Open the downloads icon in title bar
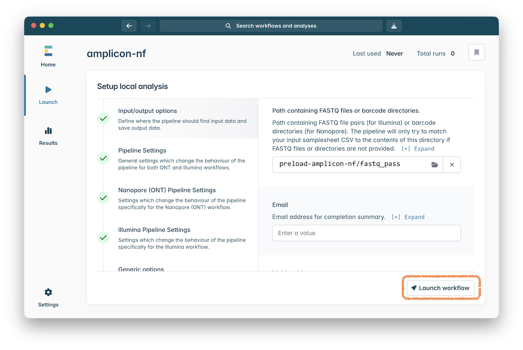The image size is (523, 350). [394, 26]
